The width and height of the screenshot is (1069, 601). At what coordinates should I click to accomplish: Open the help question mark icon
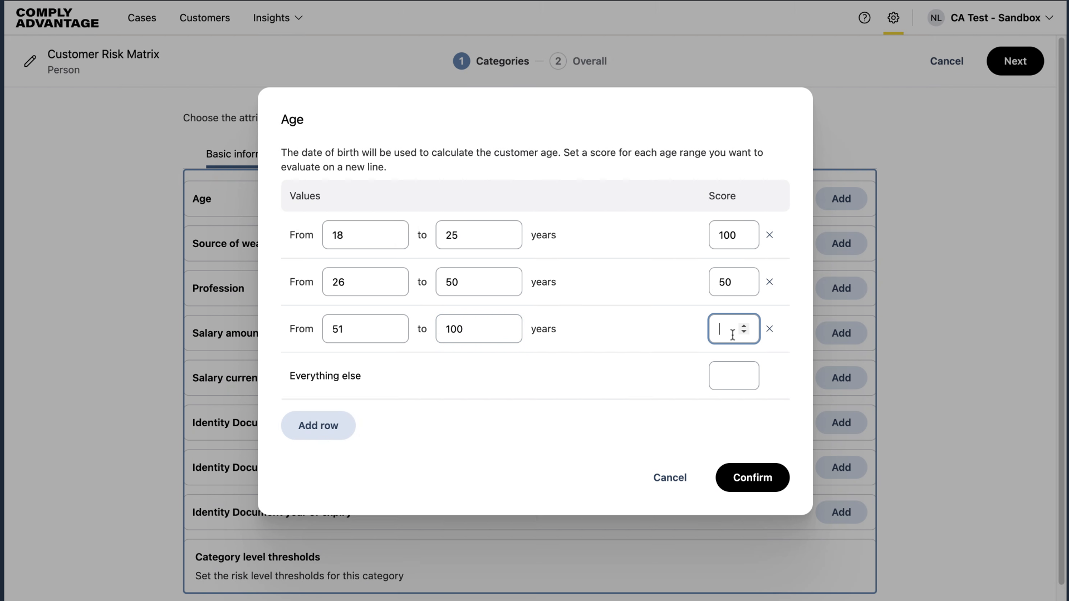(865, 18)
